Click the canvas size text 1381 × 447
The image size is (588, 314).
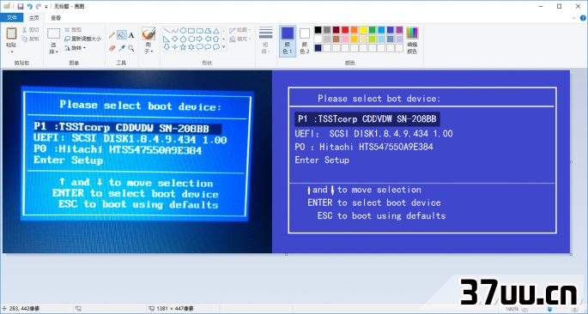point(175,309)
